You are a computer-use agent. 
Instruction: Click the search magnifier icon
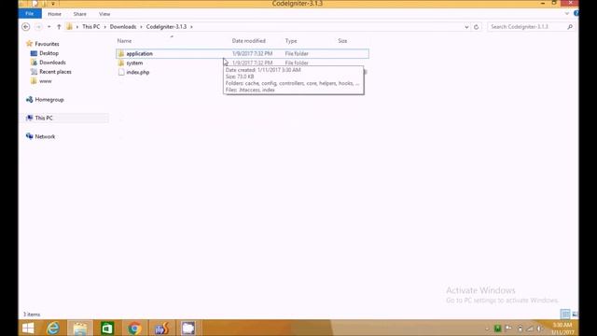tap(570, 27)
